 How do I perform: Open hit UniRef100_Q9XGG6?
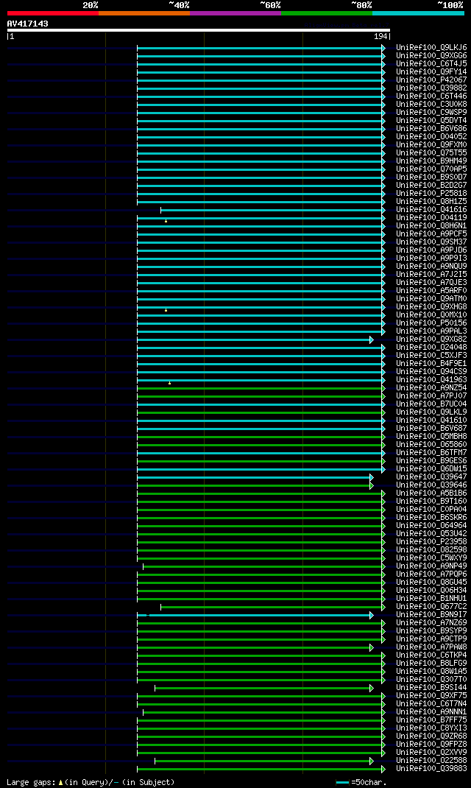[x=431, y=56]
